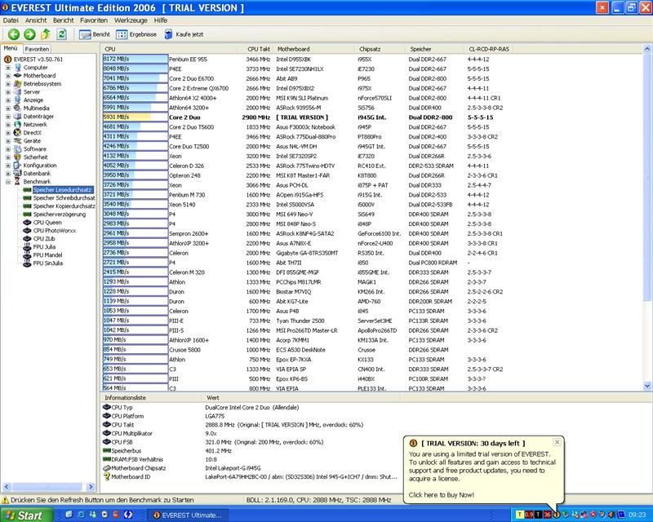653x522 pixels.
Task: Expand the Multimedia tree node
Action: [x=8, y=108]
